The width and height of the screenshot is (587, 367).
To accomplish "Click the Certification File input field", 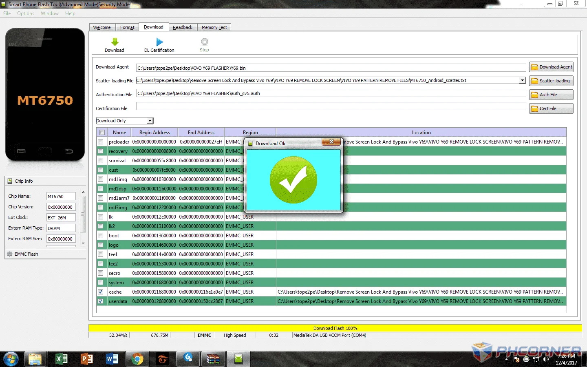I will tap(331, 106).
